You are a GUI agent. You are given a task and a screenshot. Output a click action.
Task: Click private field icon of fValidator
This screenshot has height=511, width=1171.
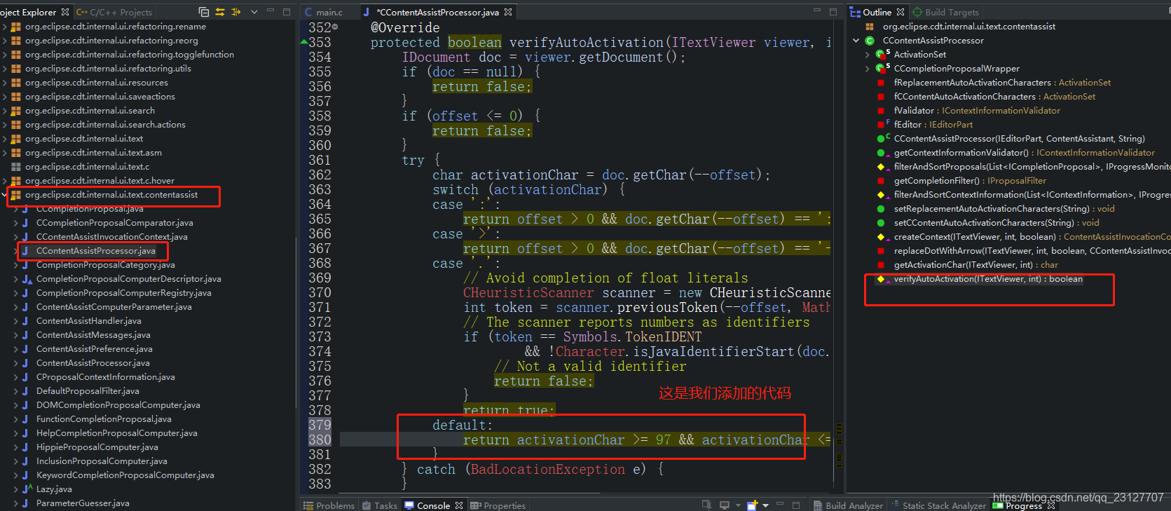[x=881, y=111]
